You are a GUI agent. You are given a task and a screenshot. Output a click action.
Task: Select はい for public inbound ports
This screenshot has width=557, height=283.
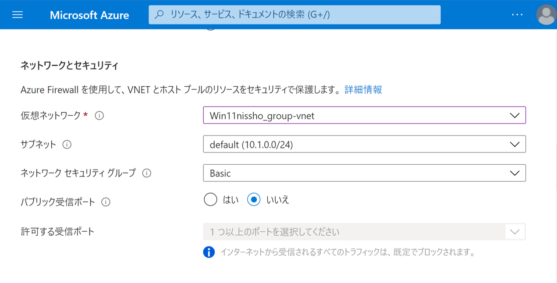pyautogui.click(x=210, y=200)
